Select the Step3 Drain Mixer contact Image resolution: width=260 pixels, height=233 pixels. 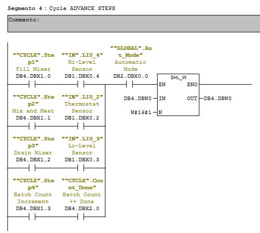tap(32, 168)
